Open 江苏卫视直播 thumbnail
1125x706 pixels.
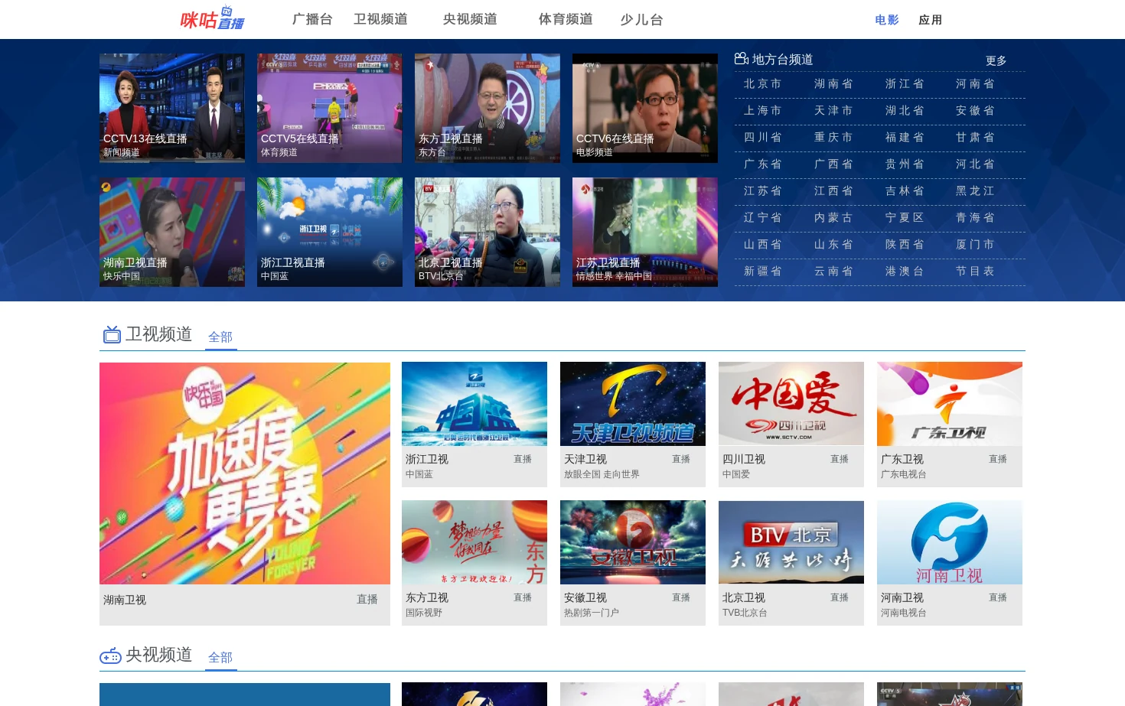click(645, 233)
